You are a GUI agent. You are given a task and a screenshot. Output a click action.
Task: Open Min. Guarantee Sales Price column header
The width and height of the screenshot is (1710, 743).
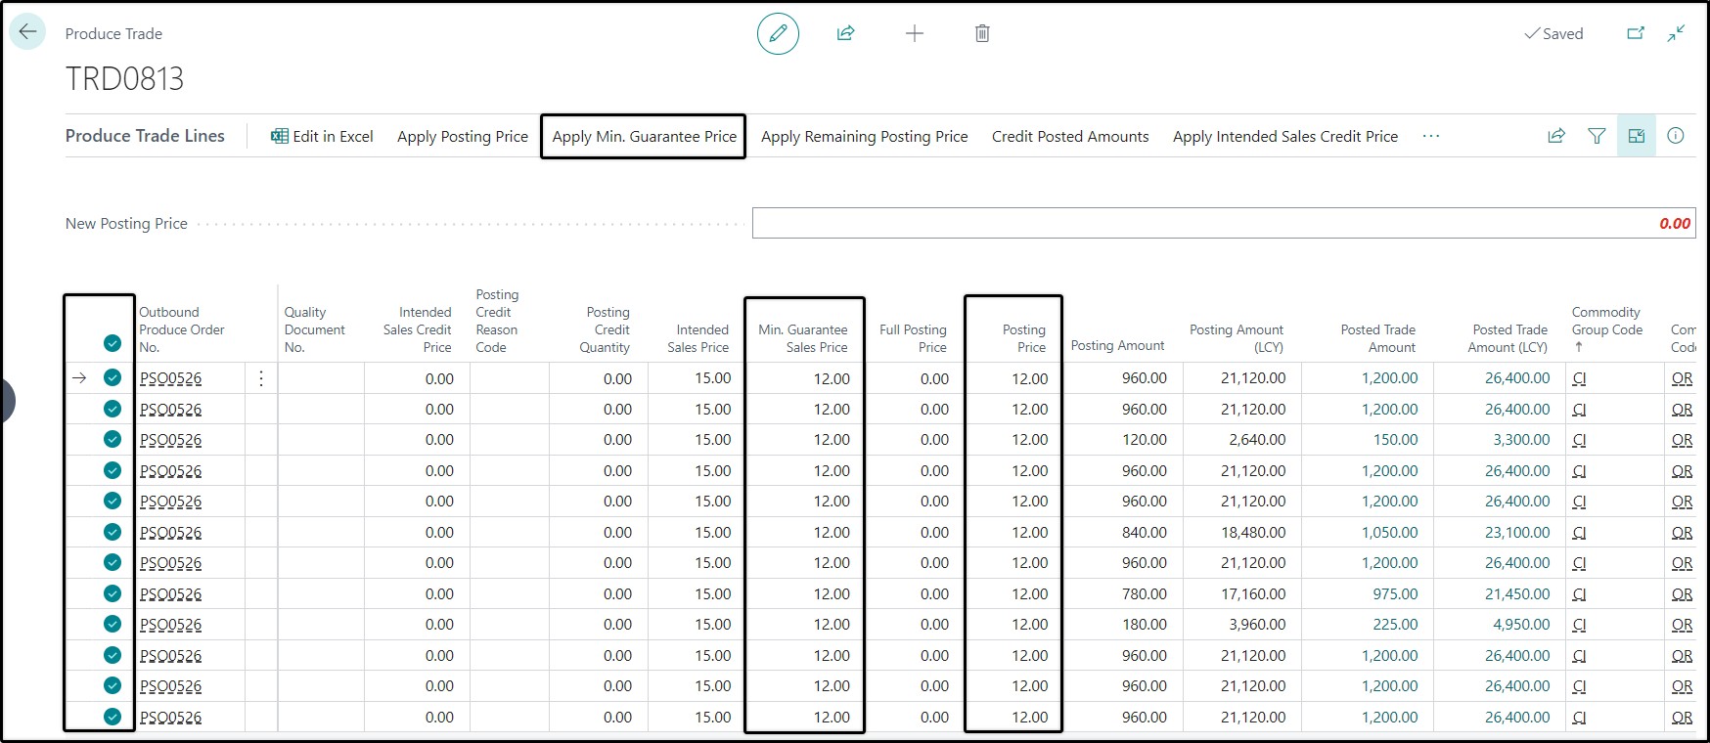coord(803,338)
